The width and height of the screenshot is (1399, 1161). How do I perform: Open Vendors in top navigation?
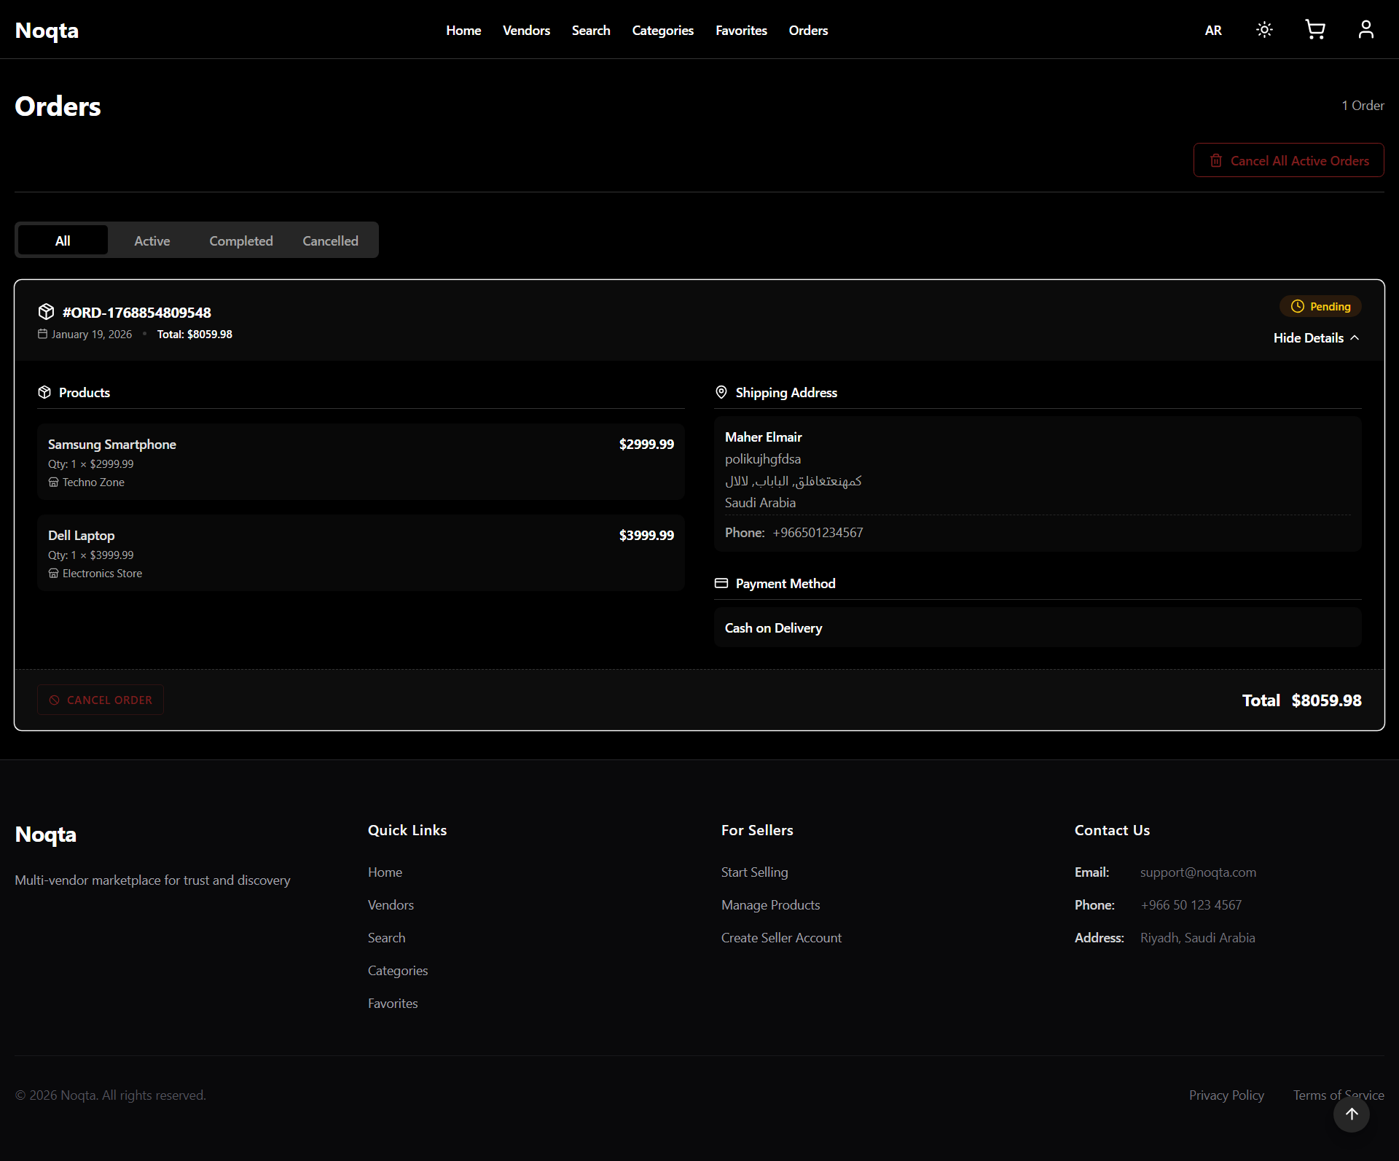[526, 31]
